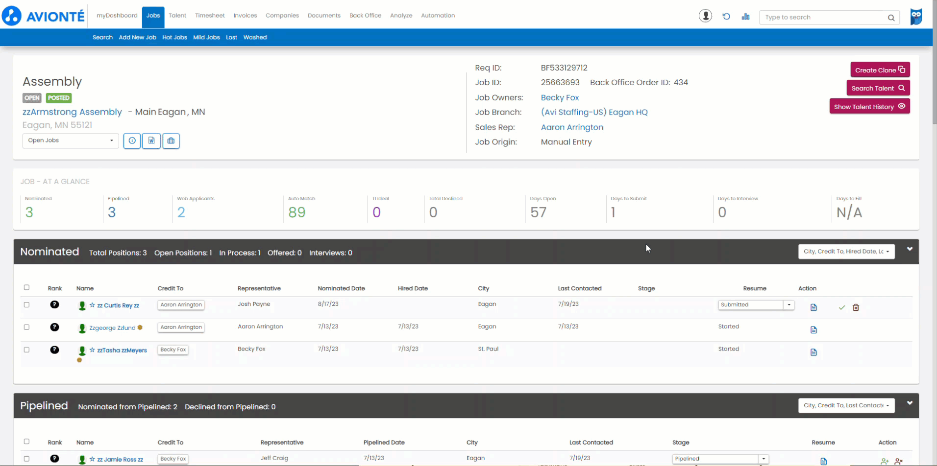Open Nominated column selector dropdown

tap(846, 252)
